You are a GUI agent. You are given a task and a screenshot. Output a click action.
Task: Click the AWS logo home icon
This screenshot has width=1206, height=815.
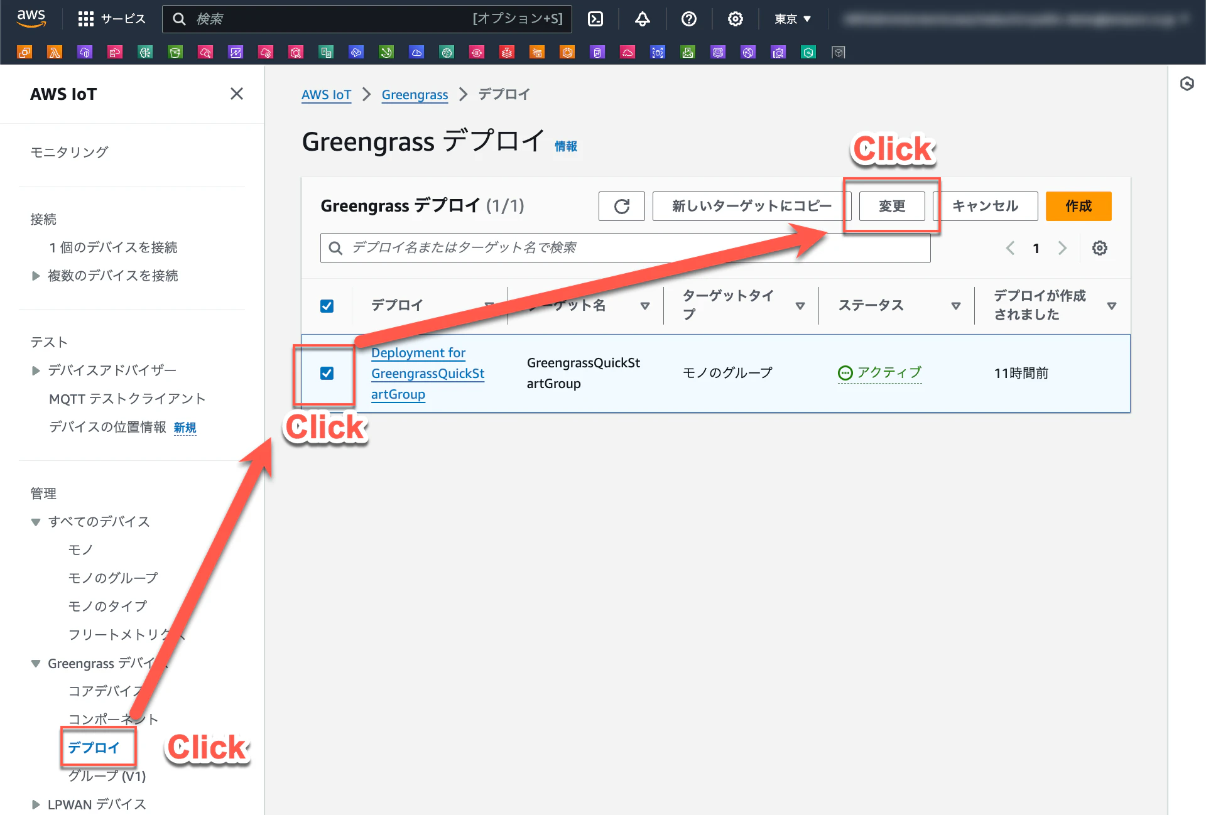pyautogui.click(x=31, y=19)
